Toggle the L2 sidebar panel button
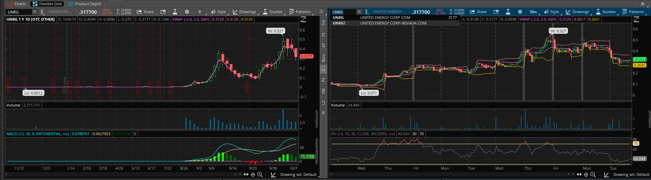The height and width of the screenshot is (180, 651). [323, 102]
